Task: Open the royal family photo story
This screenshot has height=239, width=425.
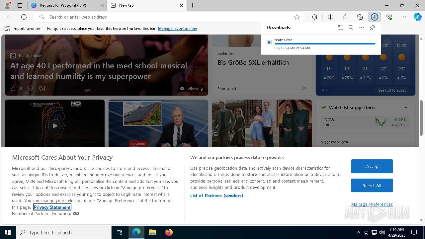Action: [x=262, y=123]
